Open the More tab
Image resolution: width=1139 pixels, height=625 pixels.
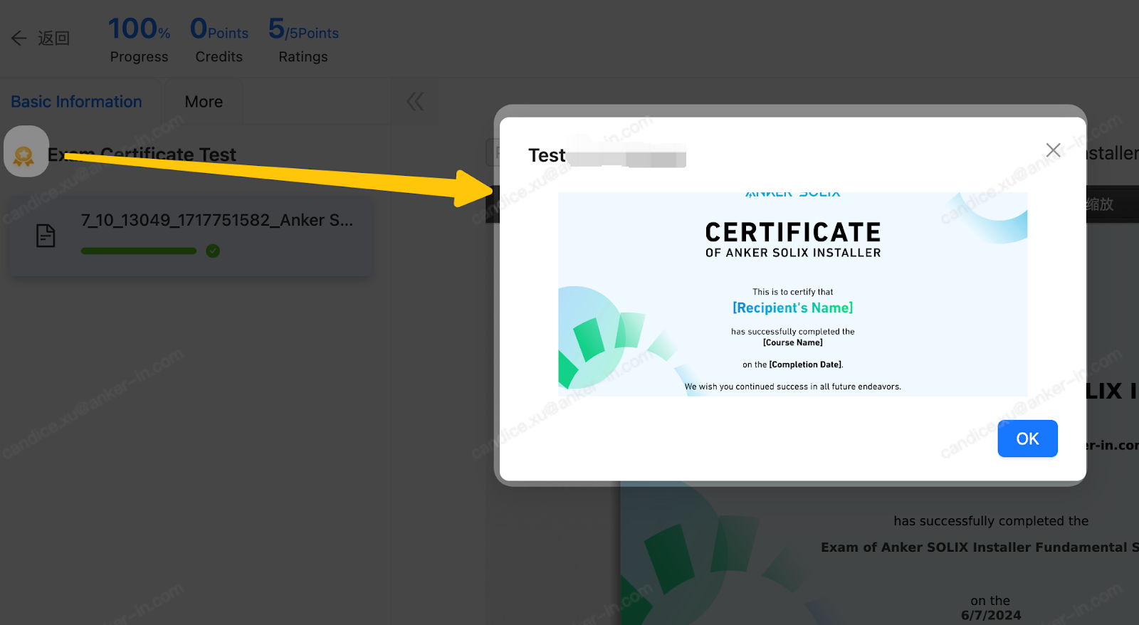(x=204, y=102)
